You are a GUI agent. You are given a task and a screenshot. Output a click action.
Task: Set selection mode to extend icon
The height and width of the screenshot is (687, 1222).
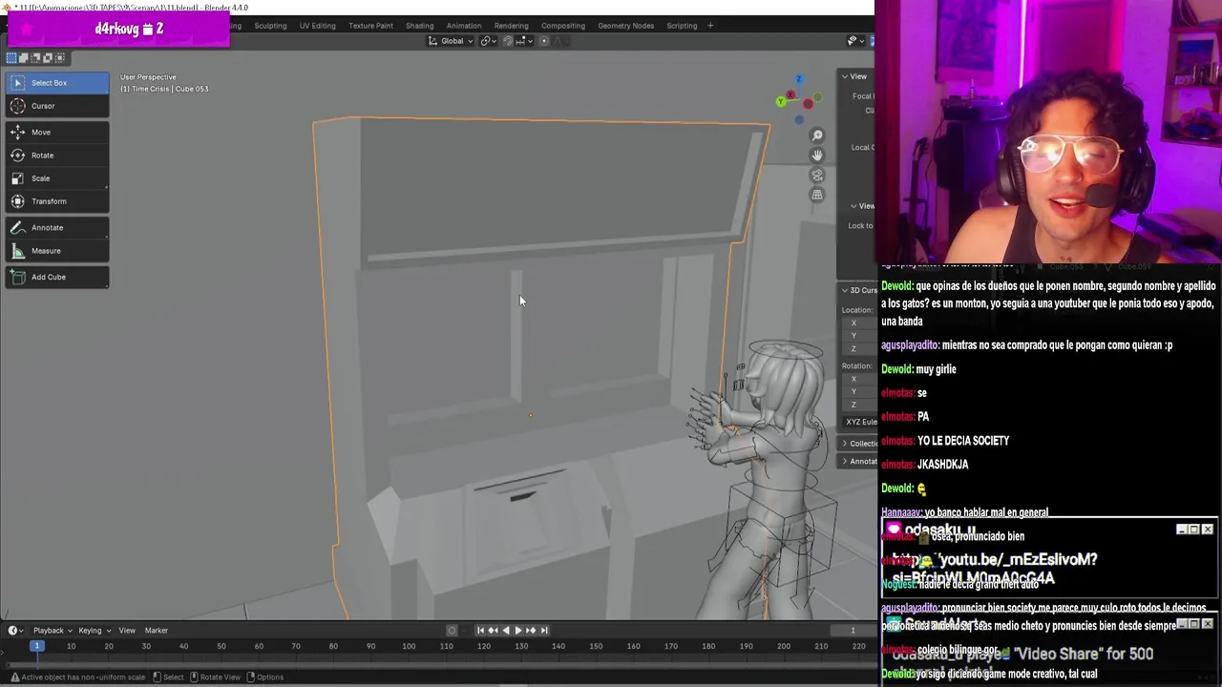tap(24, 58)
